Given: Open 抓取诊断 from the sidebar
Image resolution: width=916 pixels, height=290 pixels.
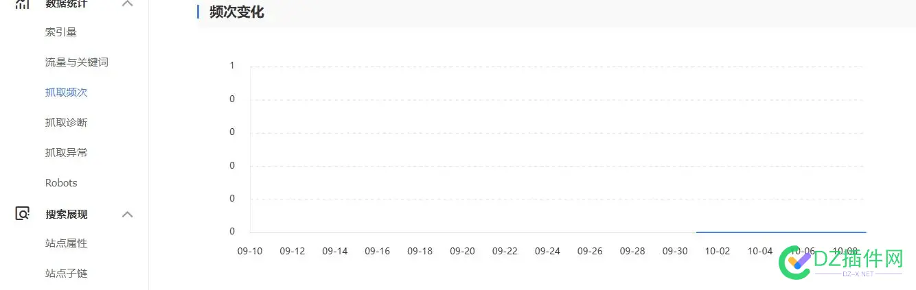Looking at the screenshot, I should tap(66, 122).
